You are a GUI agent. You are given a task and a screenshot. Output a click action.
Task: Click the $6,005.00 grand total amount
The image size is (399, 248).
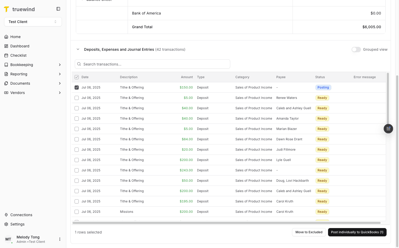pos(372,27)
